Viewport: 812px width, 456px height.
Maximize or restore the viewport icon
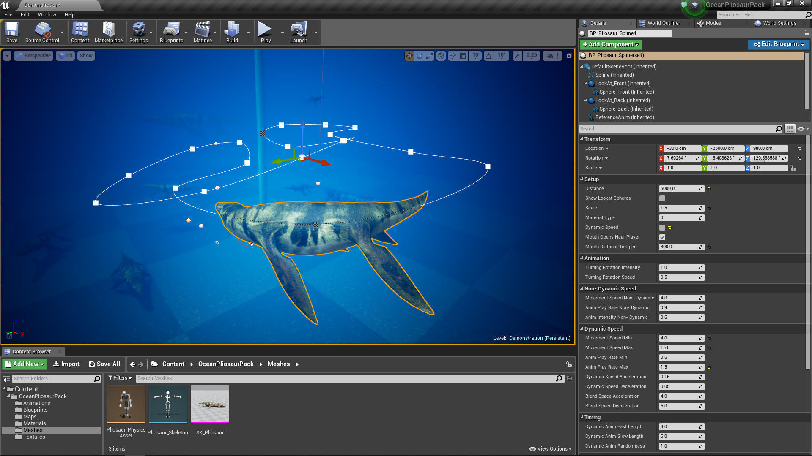coord(569,56)
